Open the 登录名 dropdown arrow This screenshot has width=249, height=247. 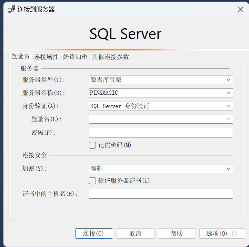(x=228, y=119)
